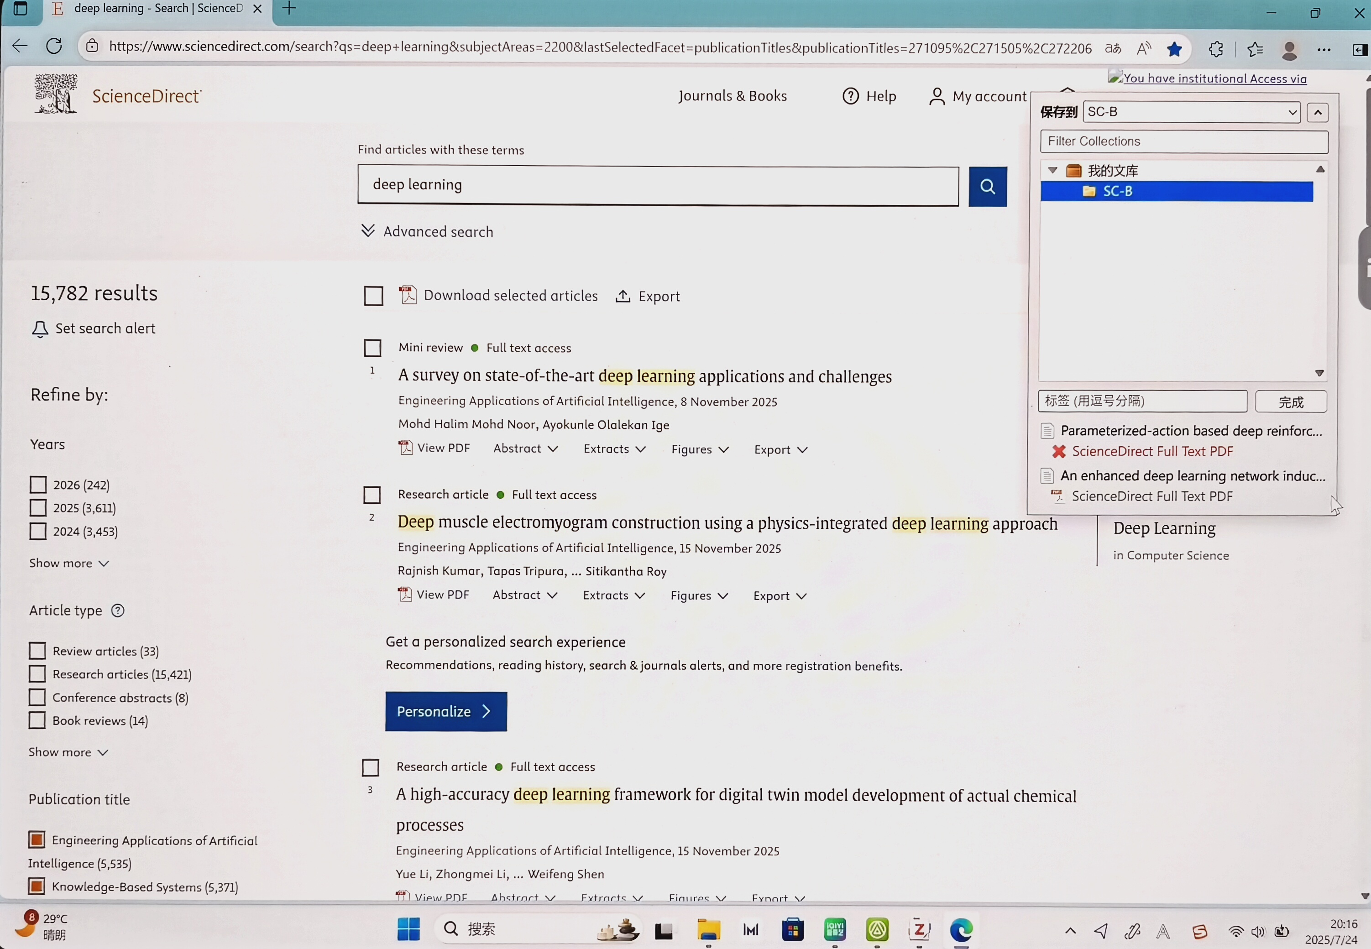Click the Export upload icon above results
This screenshot has width=1371, height=949.
tap(623, 296)
